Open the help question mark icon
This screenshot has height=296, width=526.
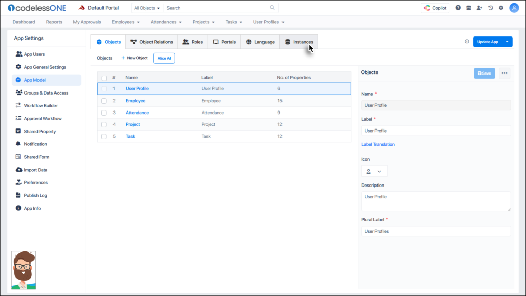(458, 8)
